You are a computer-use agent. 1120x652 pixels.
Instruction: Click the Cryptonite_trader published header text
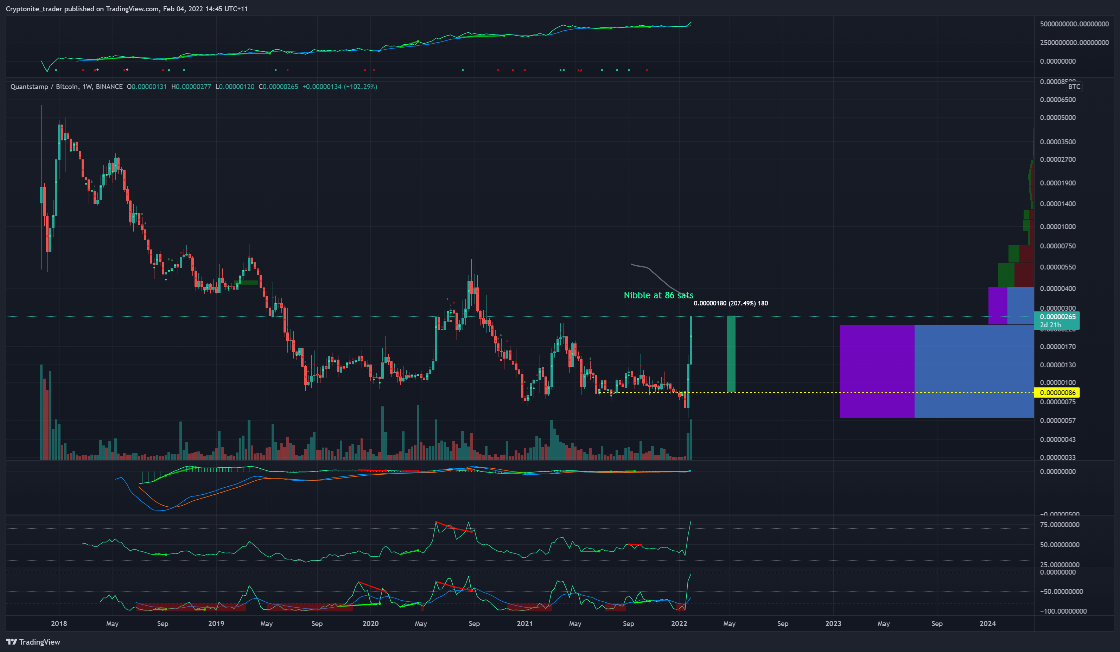[x=127, y=9]
